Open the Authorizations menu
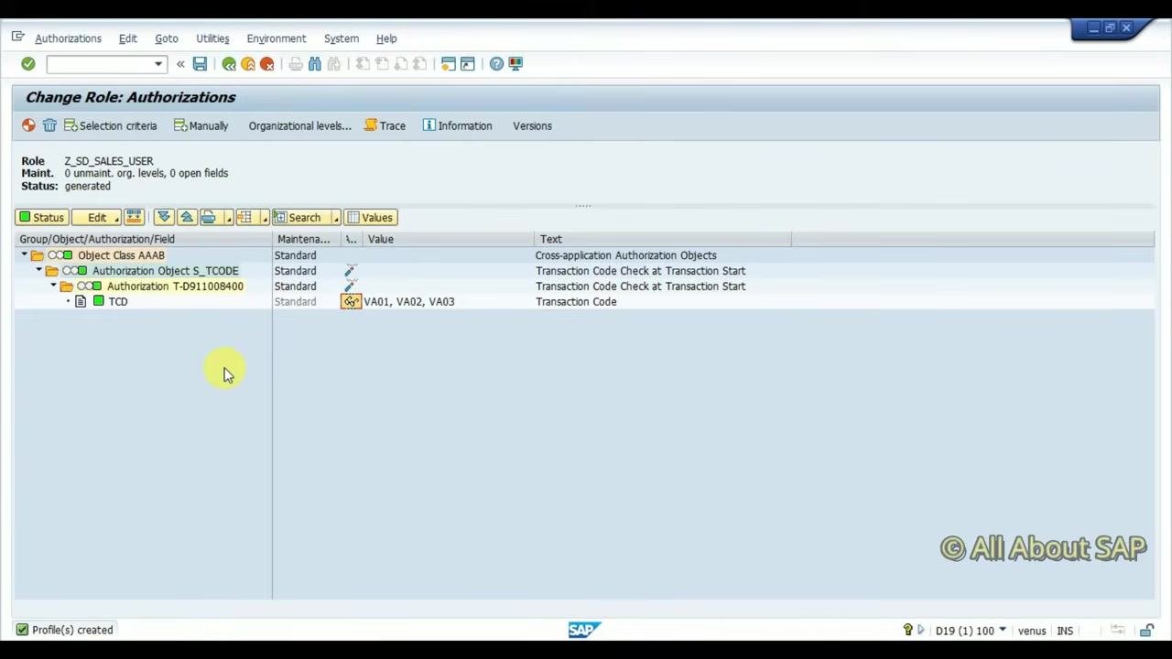 [68, 38]
